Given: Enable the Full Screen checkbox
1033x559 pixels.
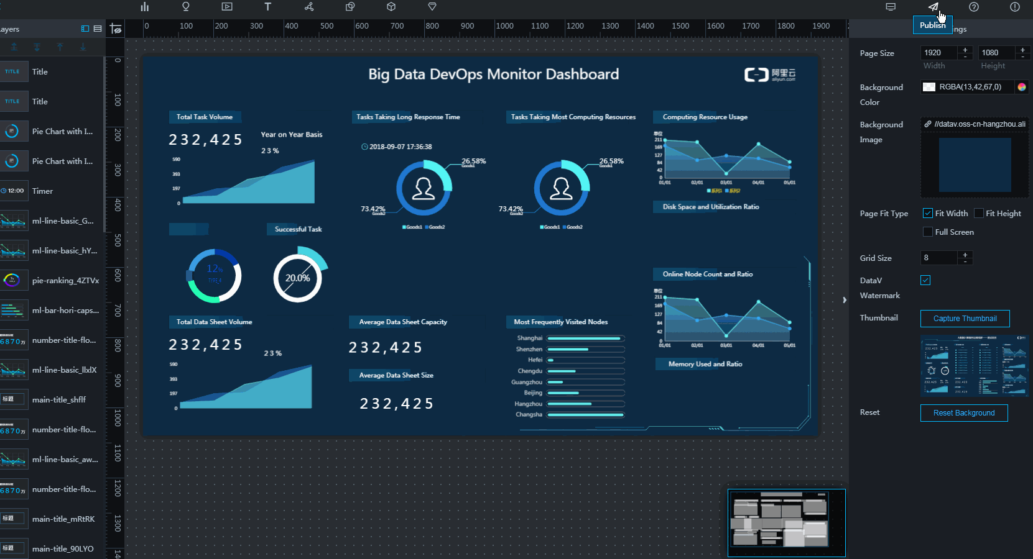Looking at the screenshot, I should (927, 232).
